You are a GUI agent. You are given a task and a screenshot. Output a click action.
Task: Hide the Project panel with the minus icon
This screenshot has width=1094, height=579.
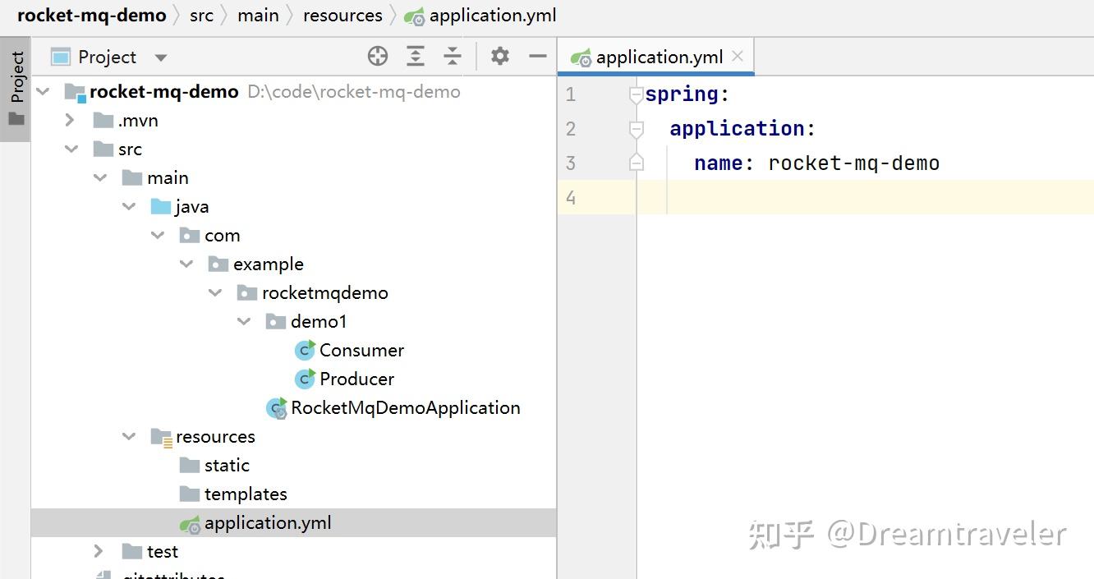tap(536, 56)
